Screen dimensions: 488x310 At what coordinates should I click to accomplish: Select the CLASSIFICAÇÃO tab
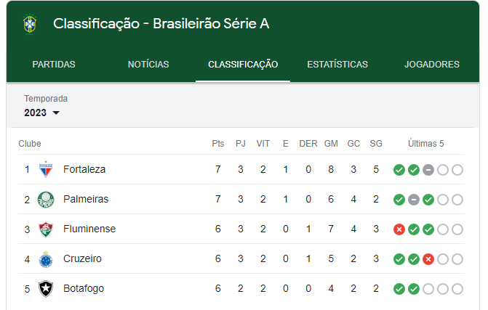point(243,65)
